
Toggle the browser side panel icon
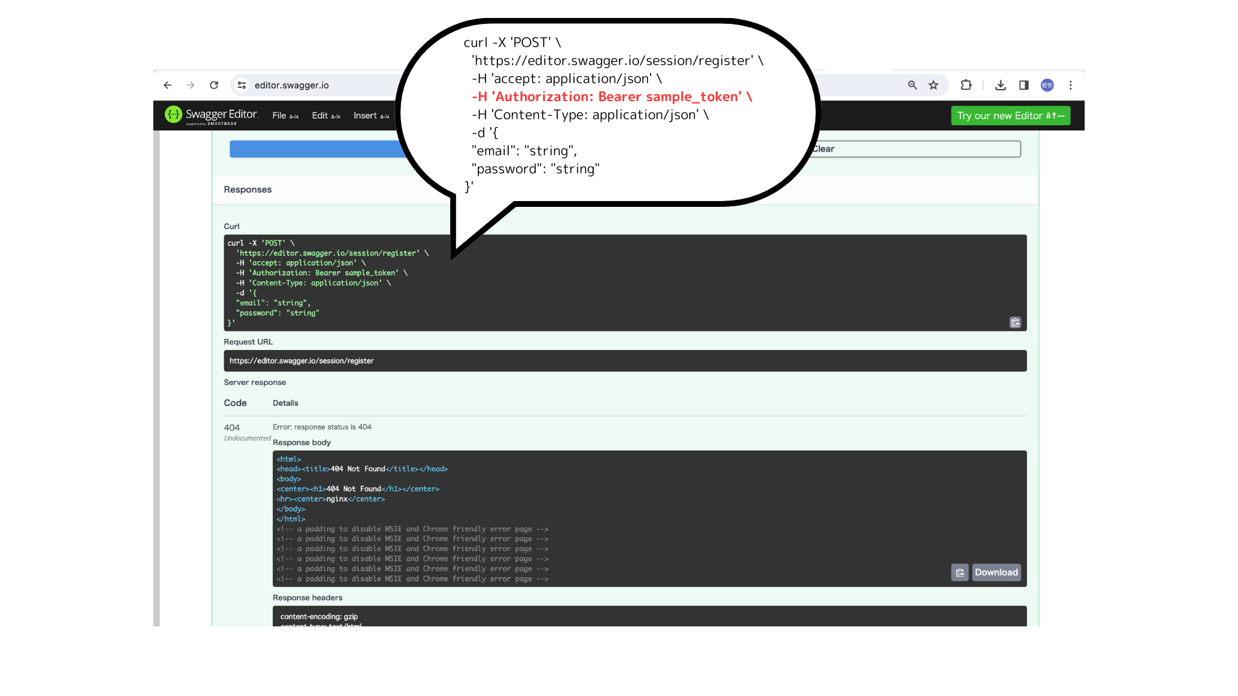coord(1024,85)
